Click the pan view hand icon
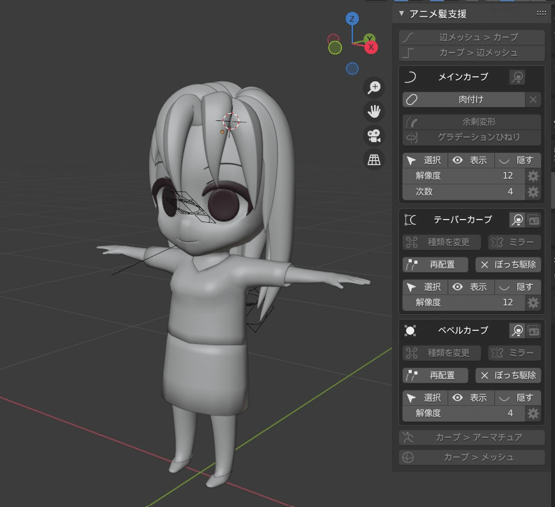This screenshot has width=555, height=507. point(374,111)
